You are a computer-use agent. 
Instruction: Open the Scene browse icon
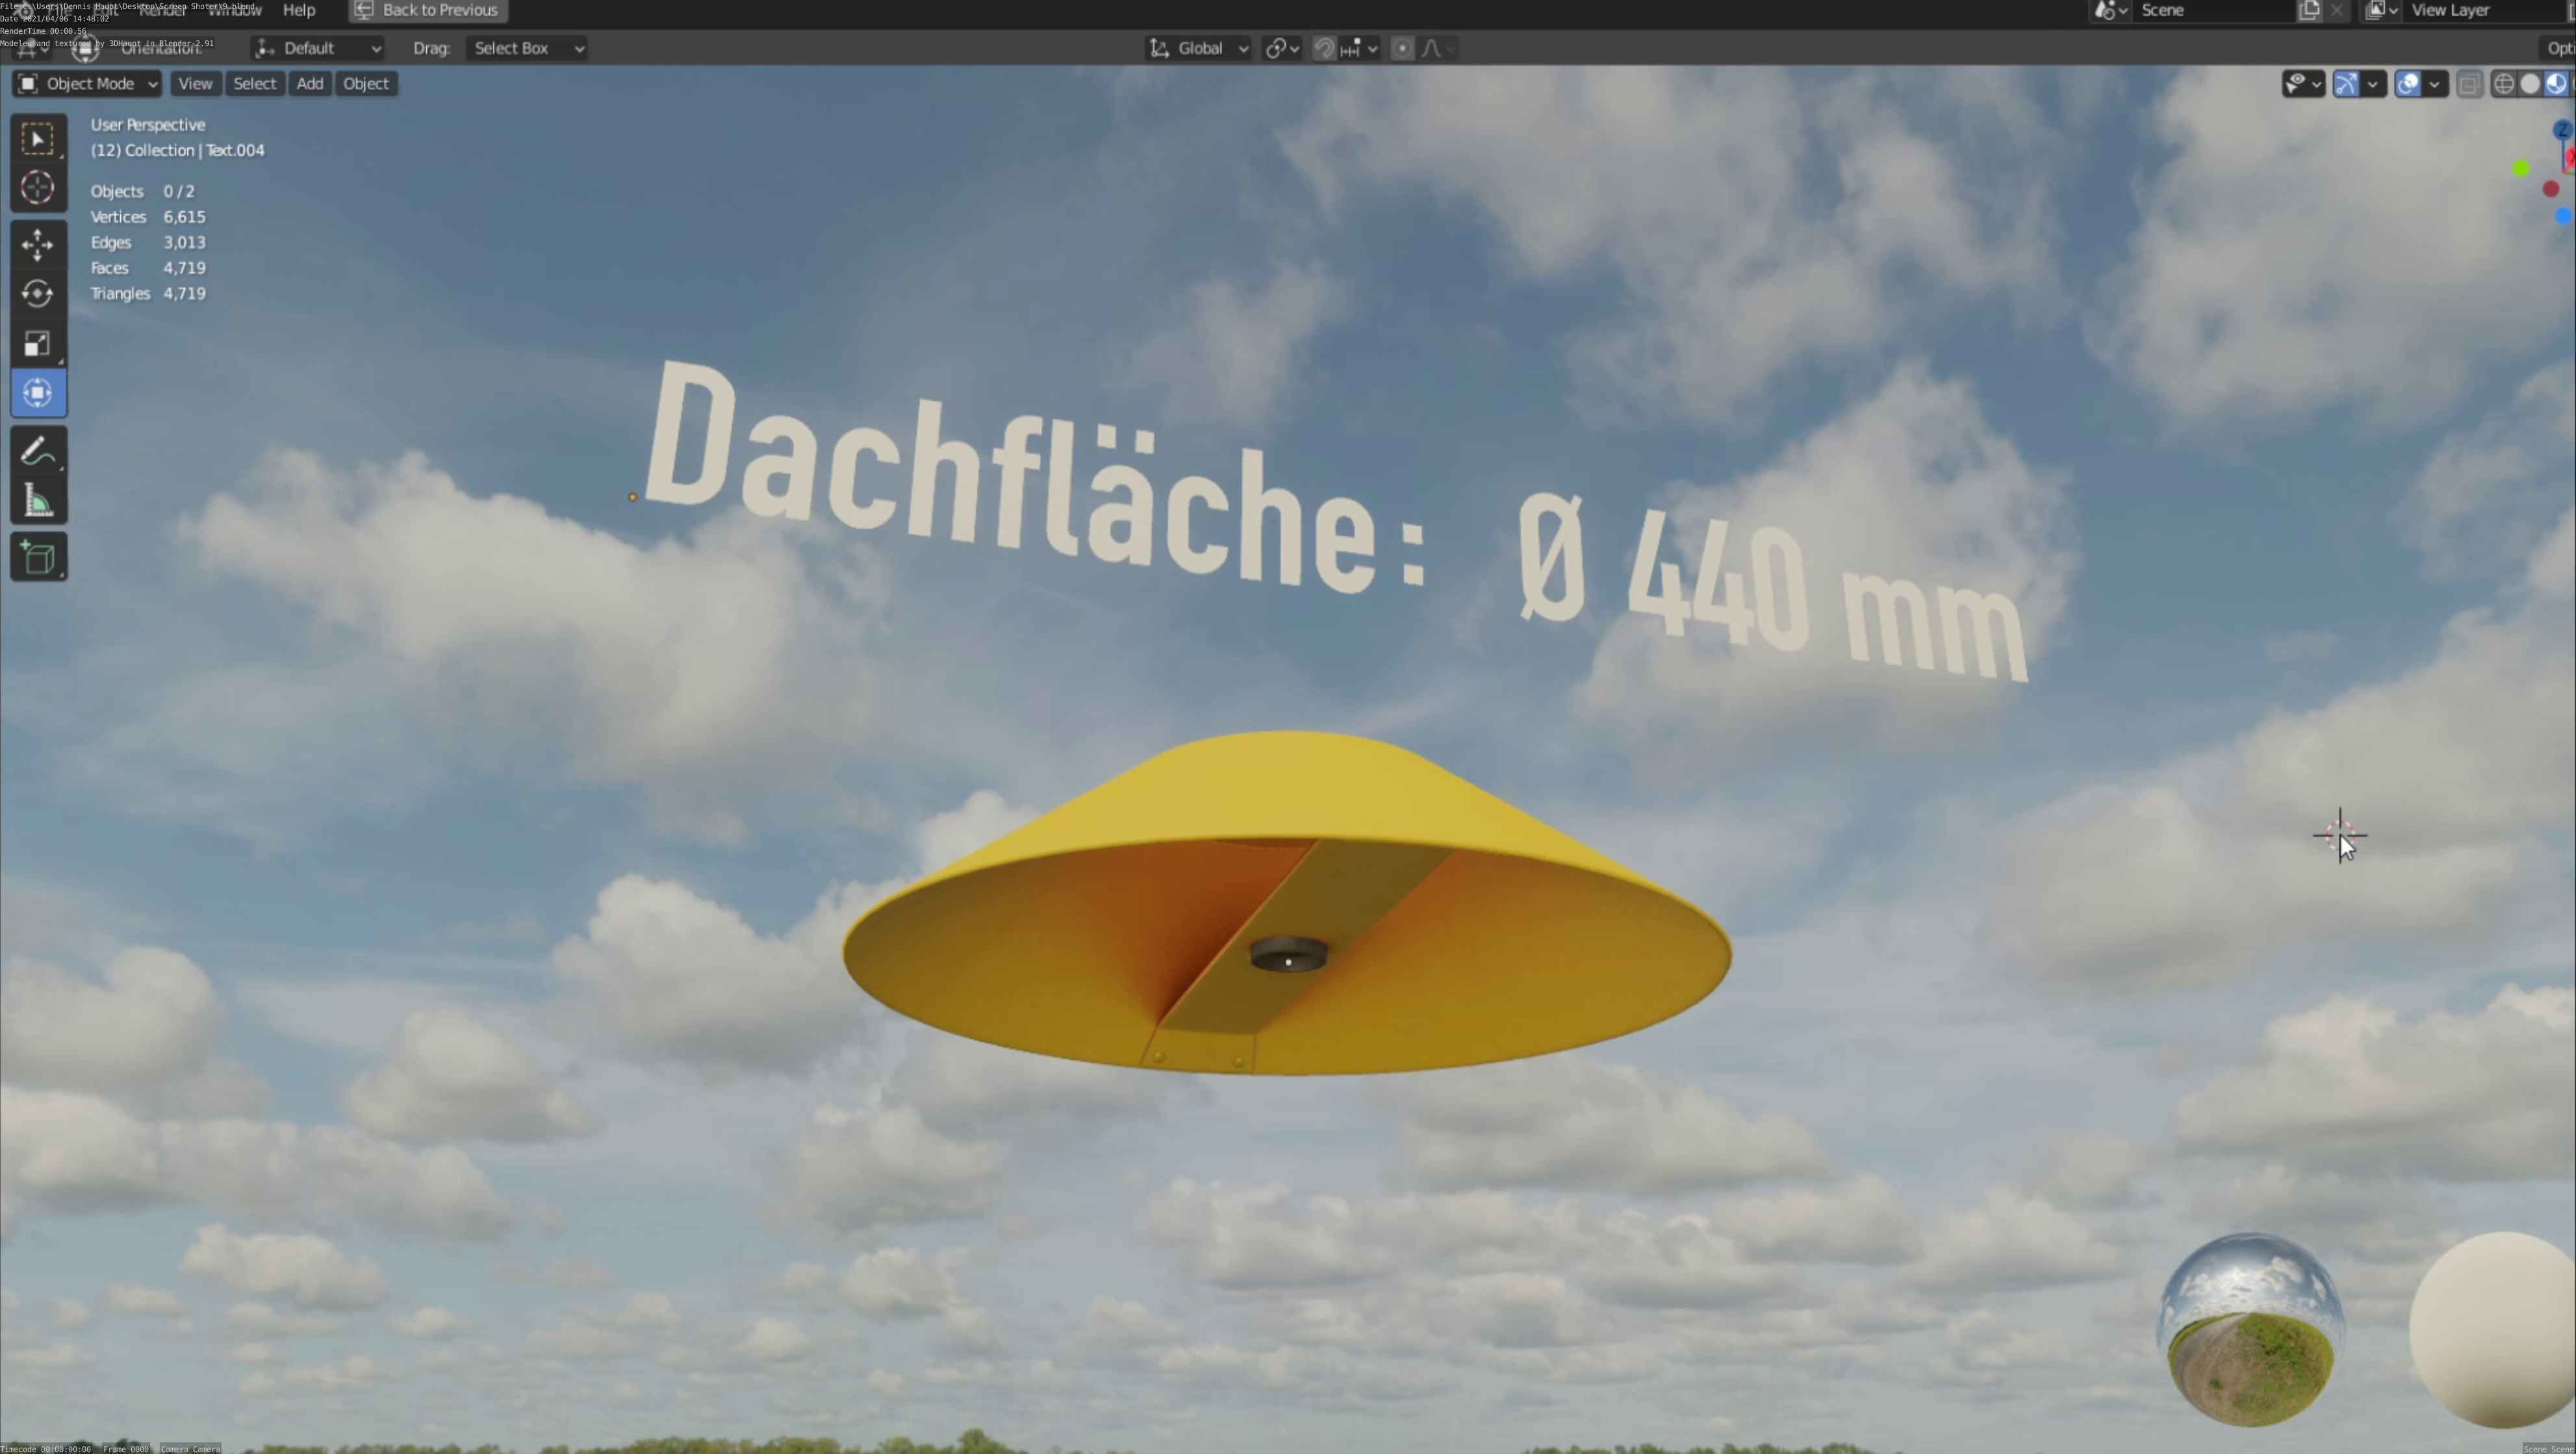coord(2110,10)
